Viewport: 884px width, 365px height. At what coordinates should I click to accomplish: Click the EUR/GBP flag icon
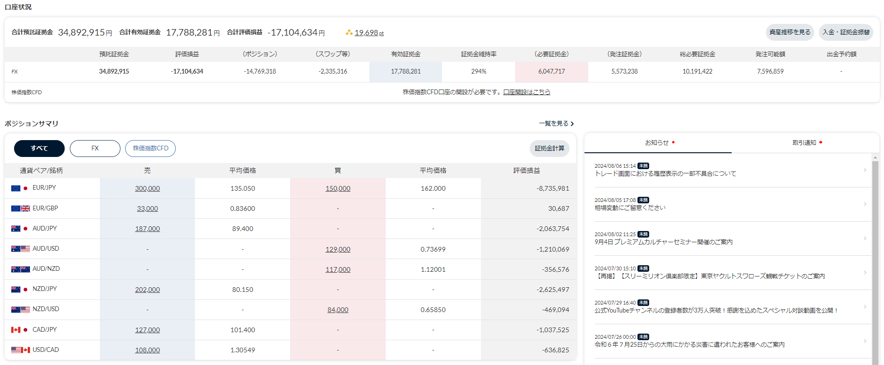point(21,209)
